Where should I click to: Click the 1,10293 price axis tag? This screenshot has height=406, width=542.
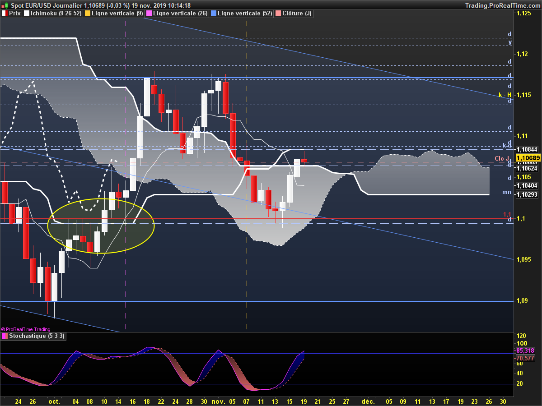click(527, 194)
